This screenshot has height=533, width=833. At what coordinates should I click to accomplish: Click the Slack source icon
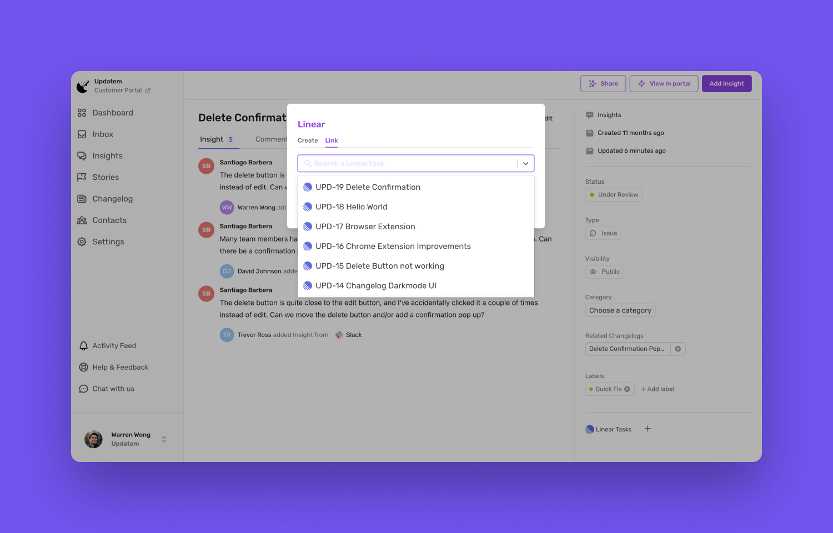tap(339, 335)
